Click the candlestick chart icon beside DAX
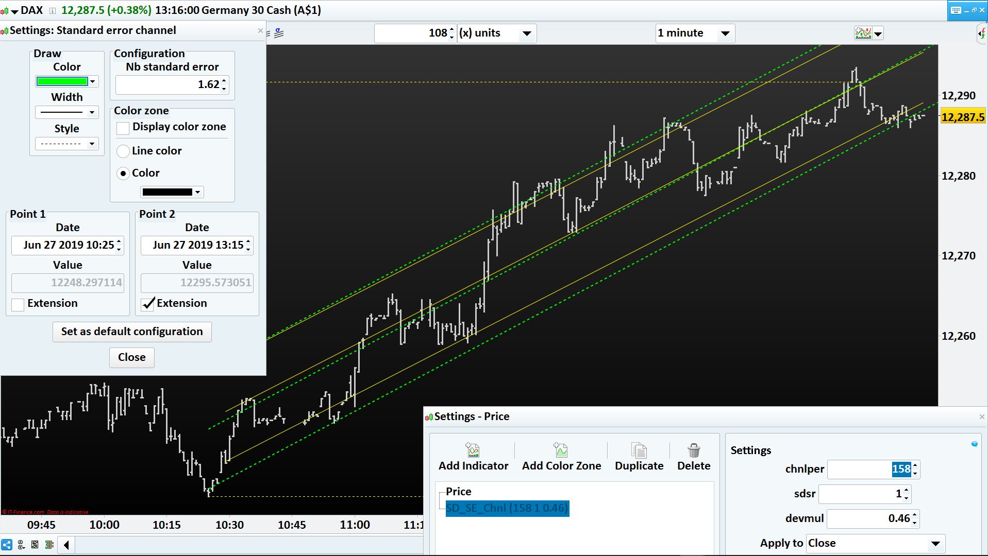 point(4,11)
